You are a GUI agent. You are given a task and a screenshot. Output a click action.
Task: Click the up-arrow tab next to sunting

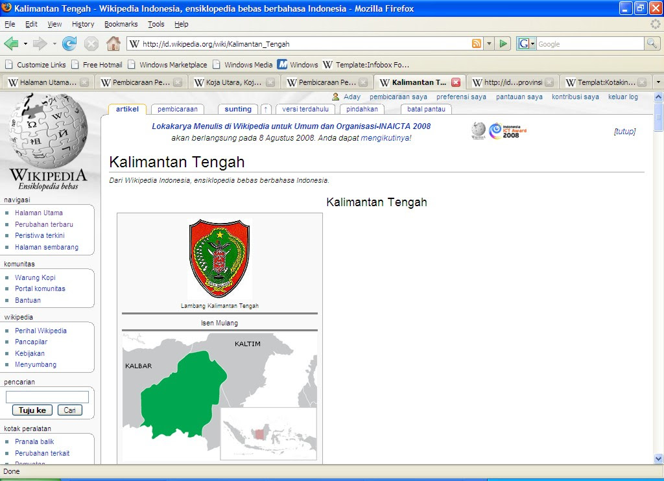pyautogui.click(x=265, y=110)
